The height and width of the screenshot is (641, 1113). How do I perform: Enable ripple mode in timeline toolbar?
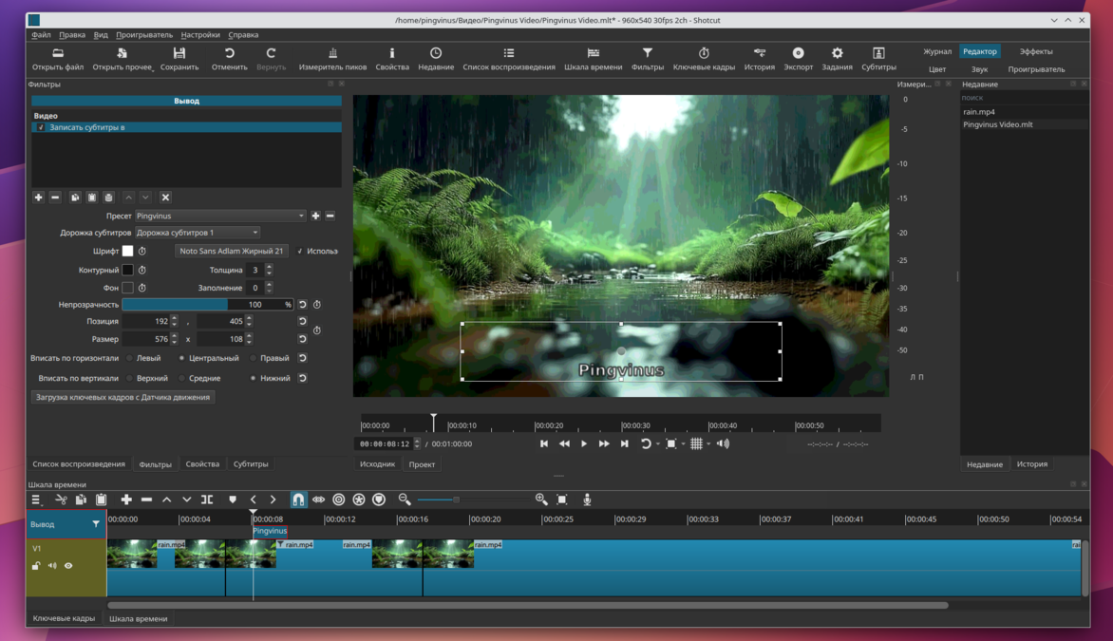[339, 500]
